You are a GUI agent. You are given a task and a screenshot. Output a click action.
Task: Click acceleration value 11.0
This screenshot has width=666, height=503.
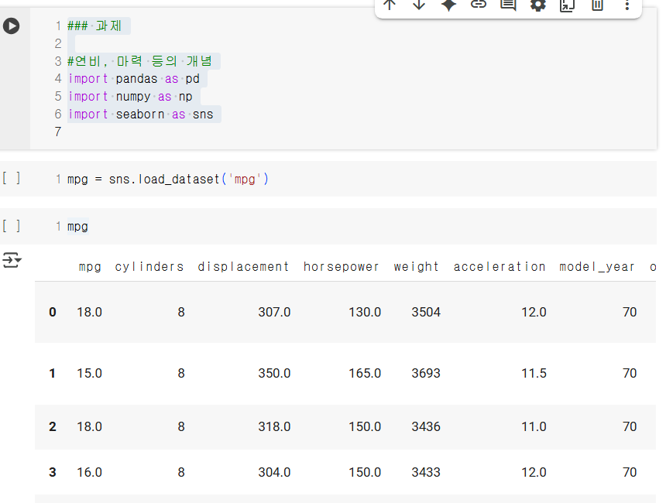coord(534,426)
